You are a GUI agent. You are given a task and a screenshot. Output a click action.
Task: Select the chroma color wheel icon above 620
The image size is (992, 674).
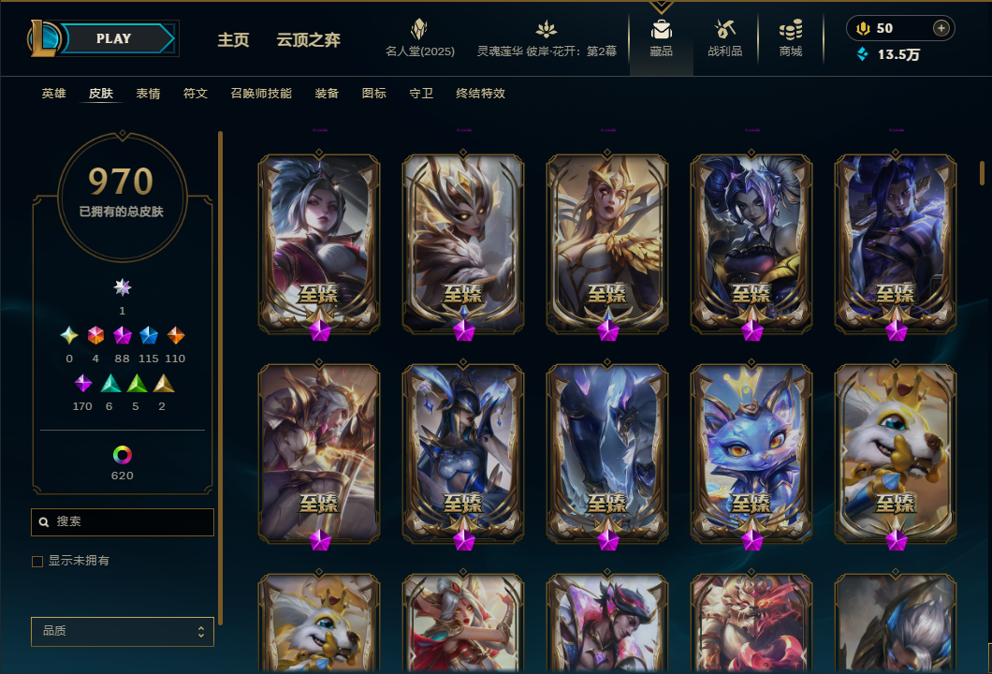coord(122,455)
